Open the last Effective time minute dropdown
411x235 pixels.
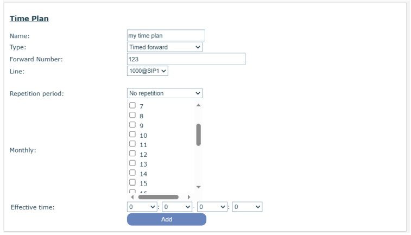tap(247, 207)
